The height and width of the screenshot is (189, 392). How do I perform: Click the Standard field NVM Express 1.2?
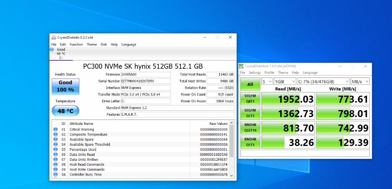[178, 108]
